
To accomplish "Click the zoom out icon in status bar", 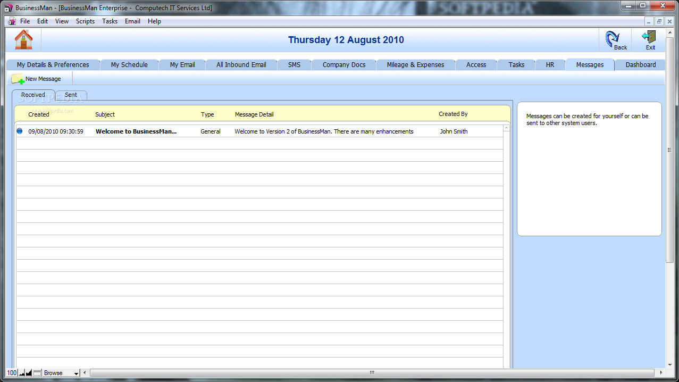I will tap(22, 373).
